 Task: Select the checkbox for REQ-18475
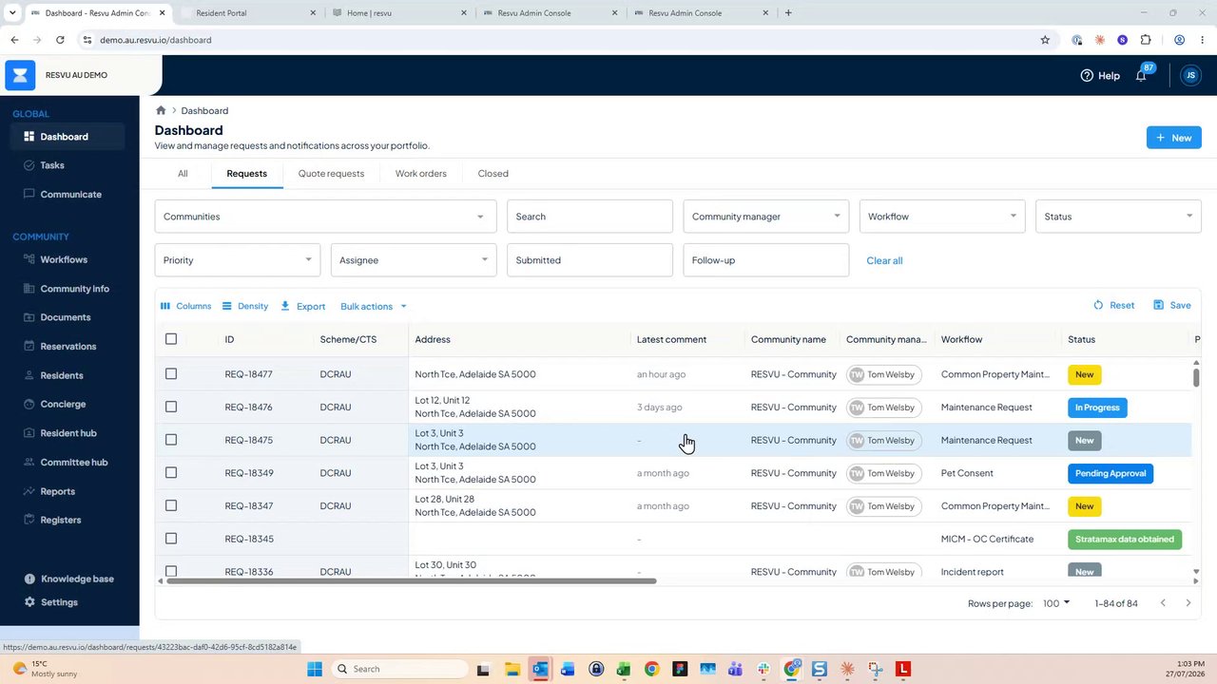point(171,440)
